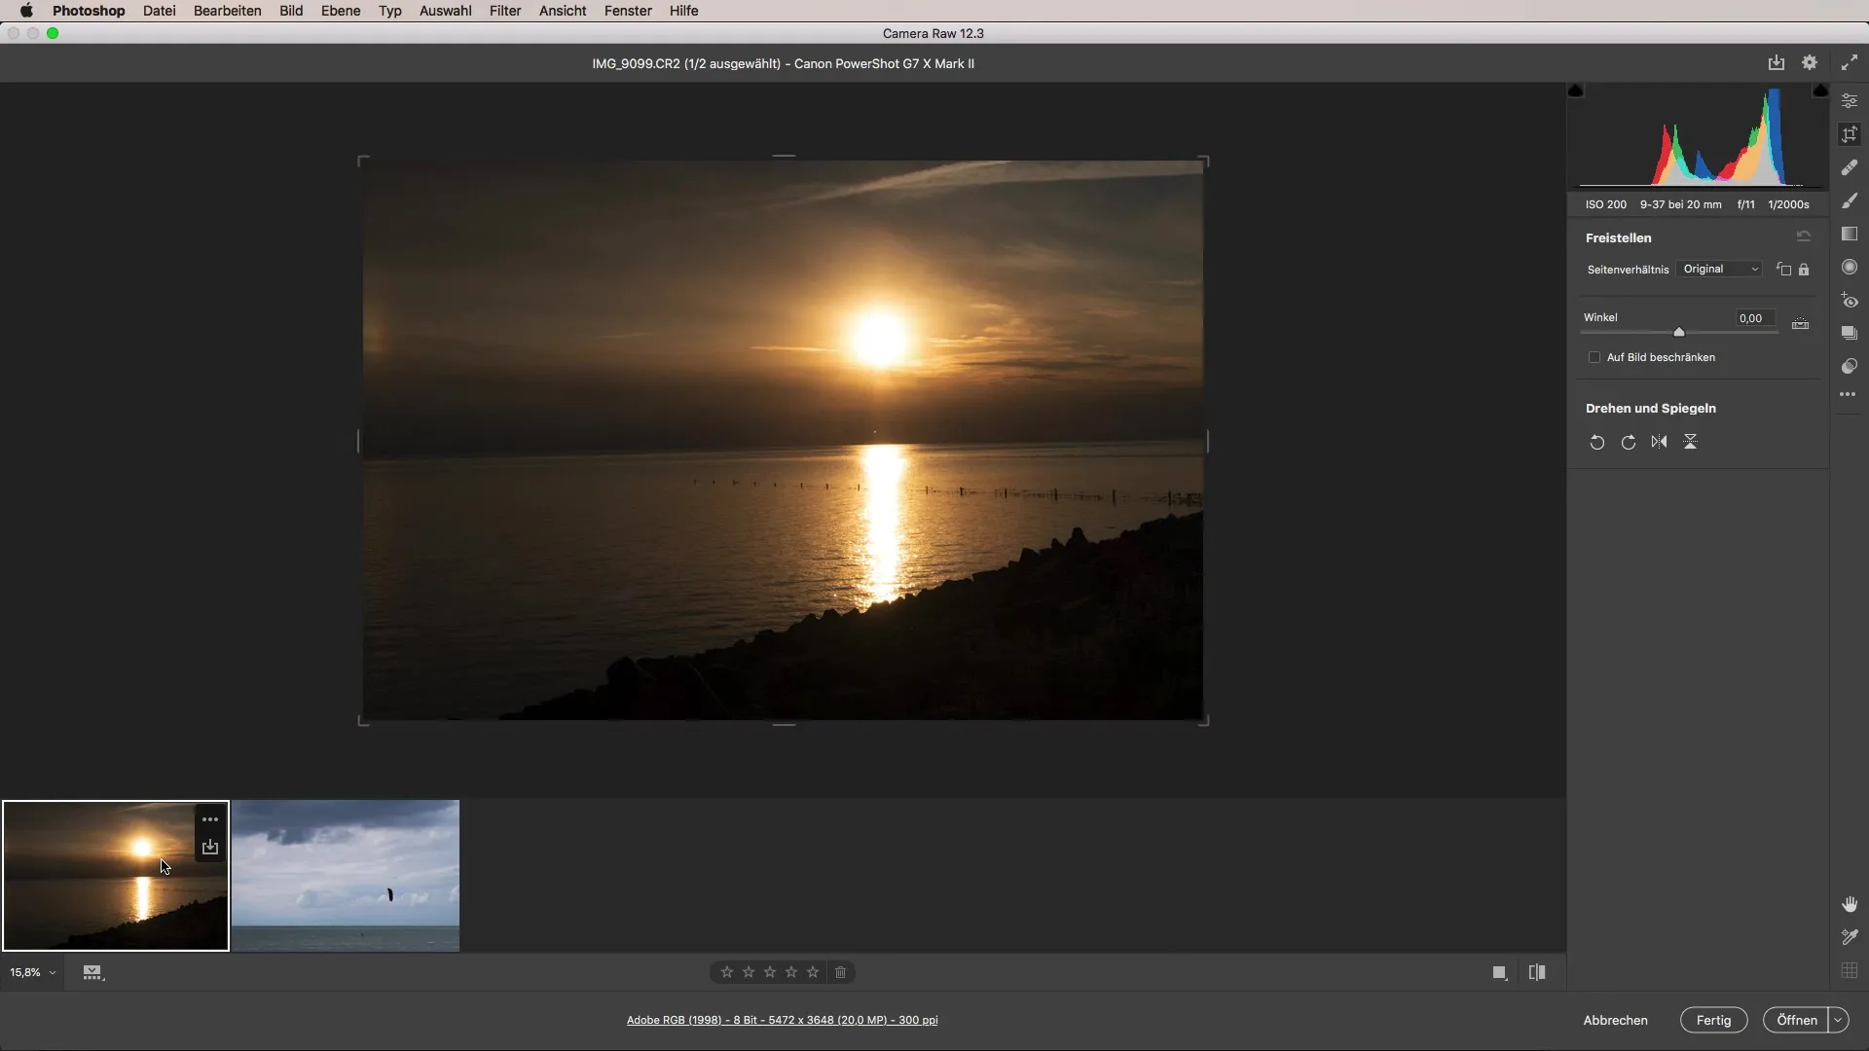
Task: Set three star rating
Action: coord(770,972)
